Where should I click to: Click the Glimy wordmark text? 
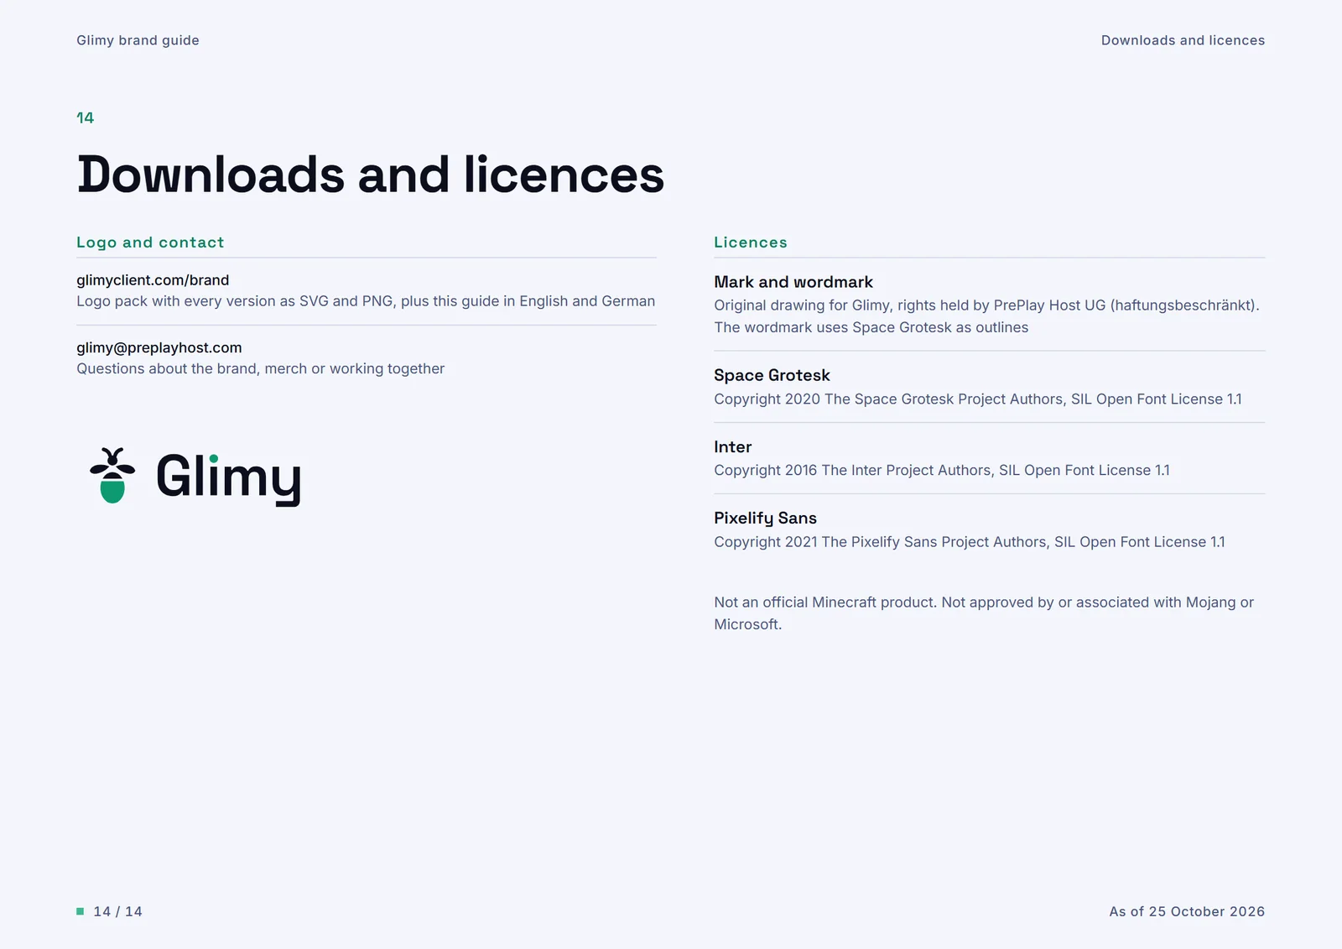228,478
